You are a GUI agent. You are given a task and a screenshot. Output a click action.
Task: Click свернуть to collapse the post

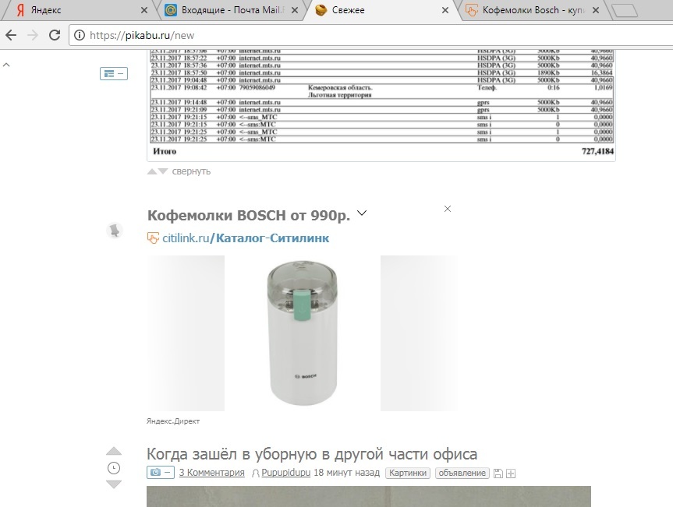click(x=191, y=171)
